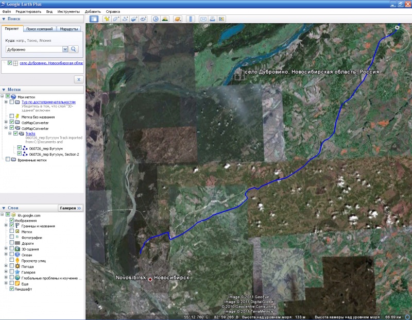Collapse the Tracks tree node
The image size is (412, 320).
pyautogui.click(x=10, y=133)
